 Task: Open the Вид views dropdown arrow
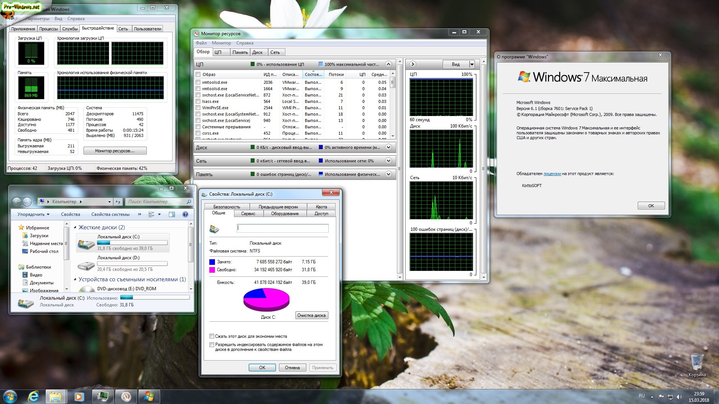point(472,64)
